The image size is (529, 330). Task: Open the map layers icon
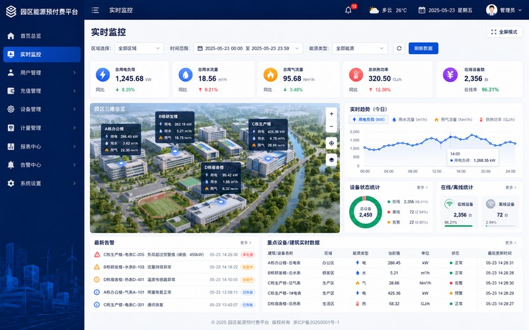(x=331, y=160)
